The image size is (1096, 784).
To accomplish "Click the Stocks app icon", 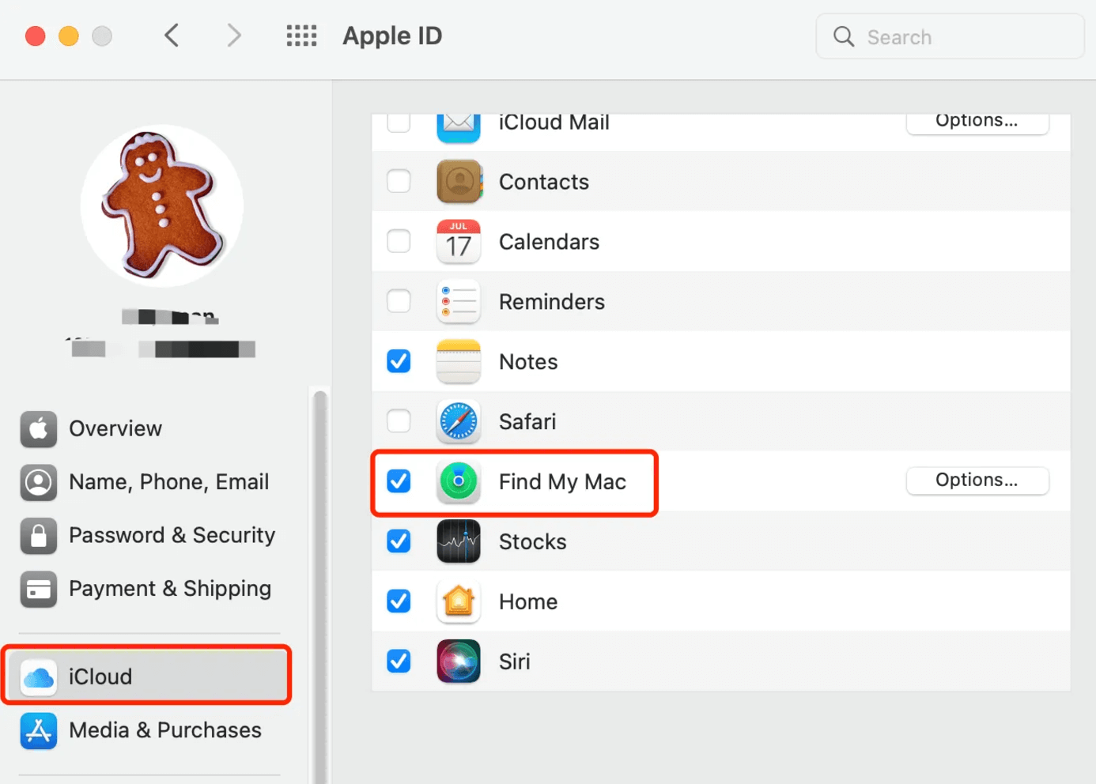I will tap(458, 541).
